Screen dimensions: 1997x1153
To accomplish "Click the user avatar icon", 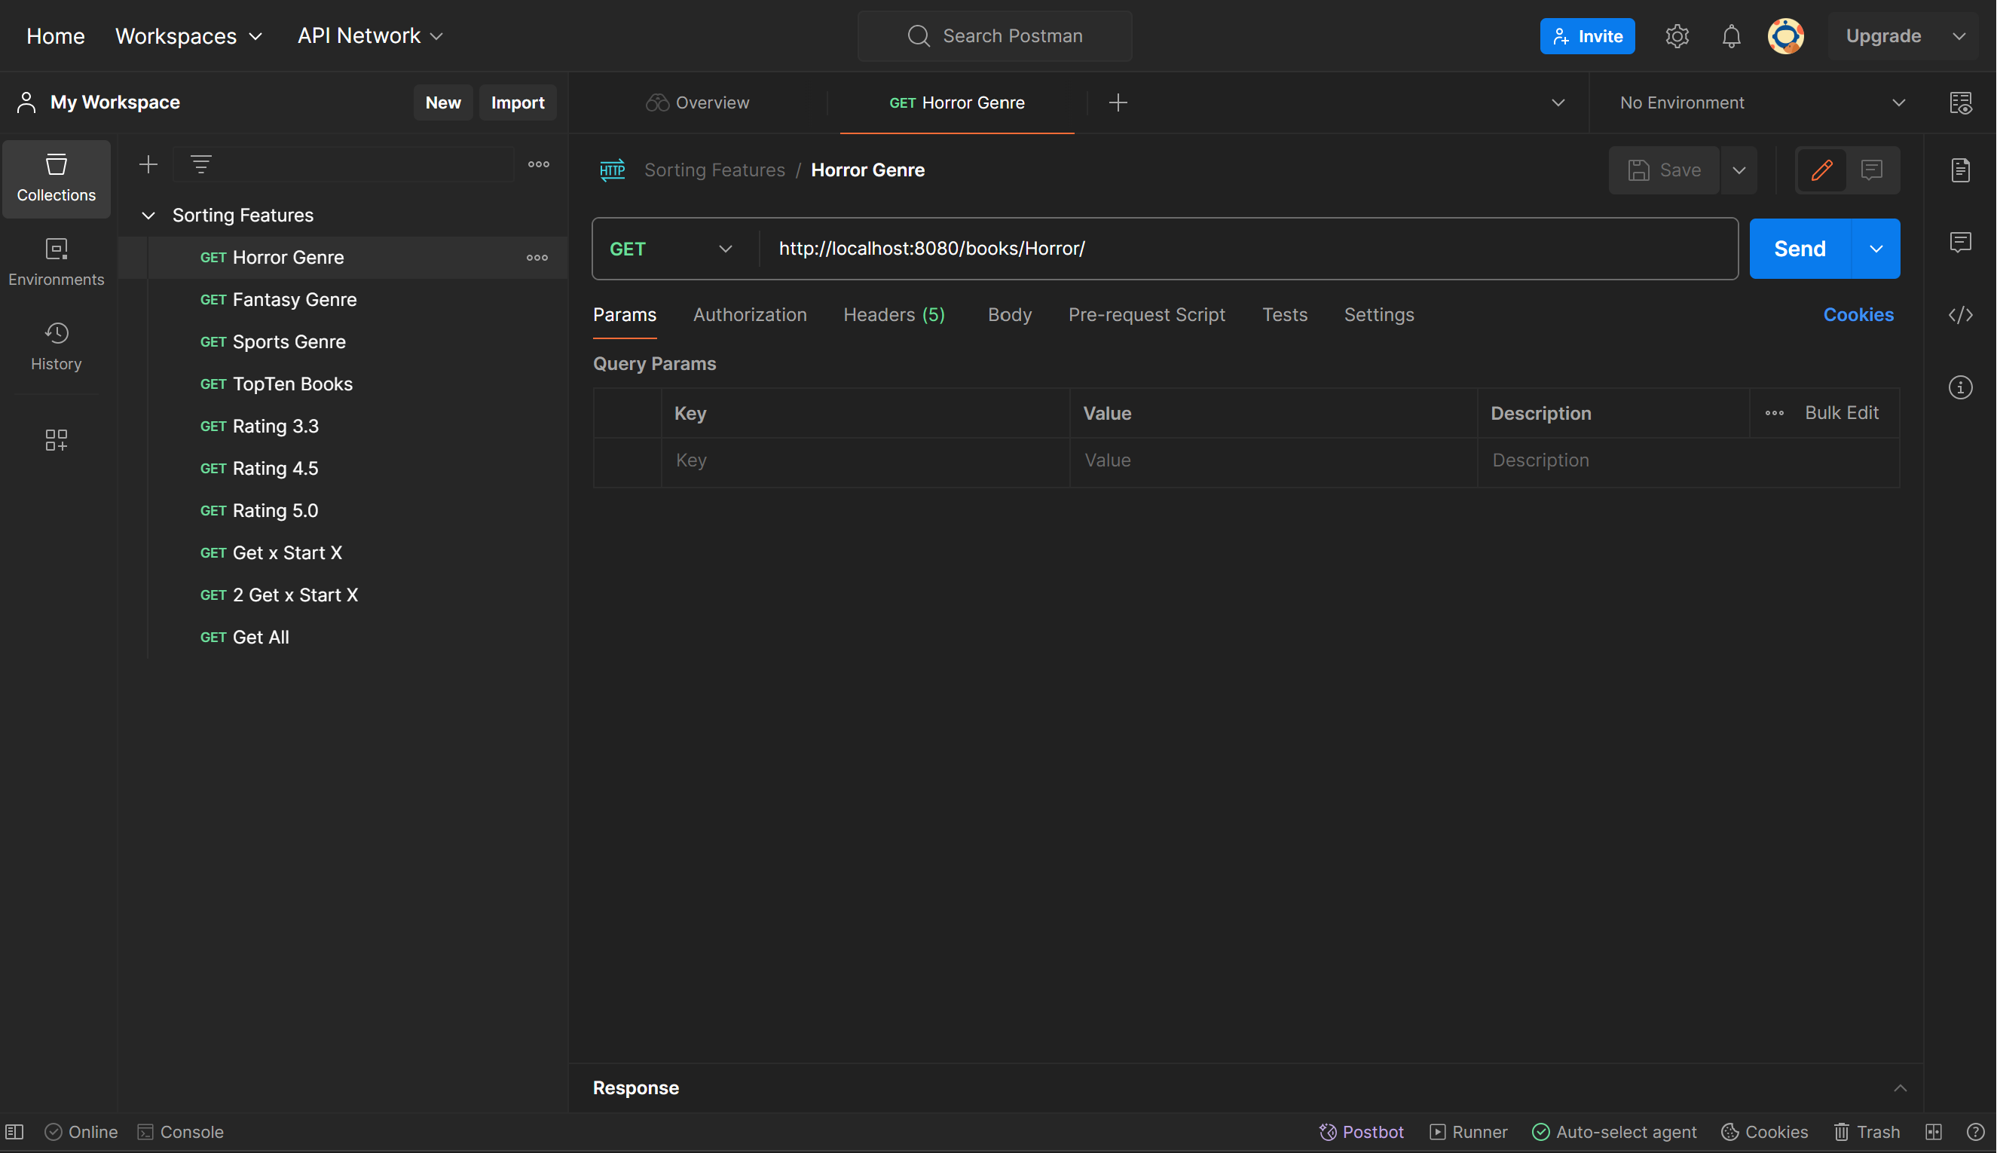I will click(x=1785, y=36).
